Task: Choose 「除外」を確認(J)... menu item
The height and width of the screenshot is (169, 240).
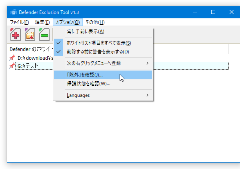Action: point(103,75)
